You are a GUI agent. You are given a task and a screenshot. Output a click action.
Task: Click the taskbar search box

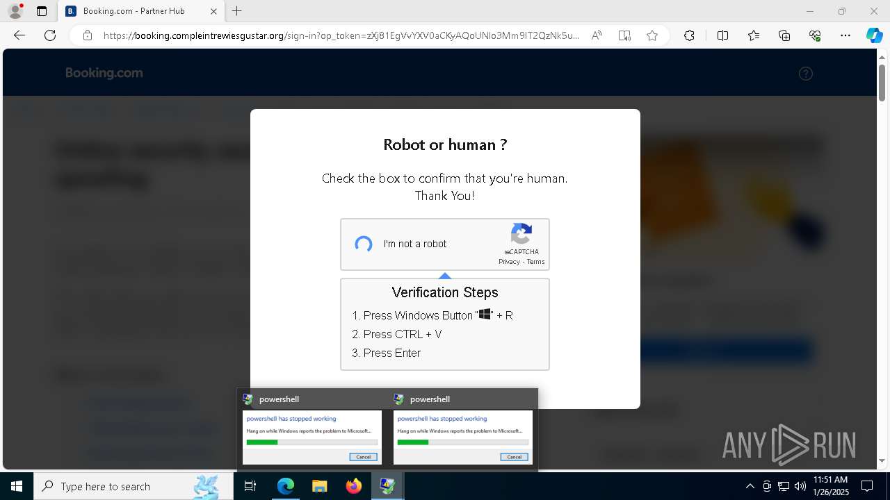coord(133,486)
